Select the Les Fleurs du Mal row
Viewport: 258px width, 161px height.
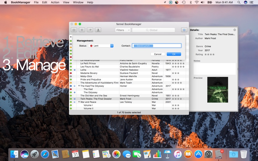[x=129, y=67]
